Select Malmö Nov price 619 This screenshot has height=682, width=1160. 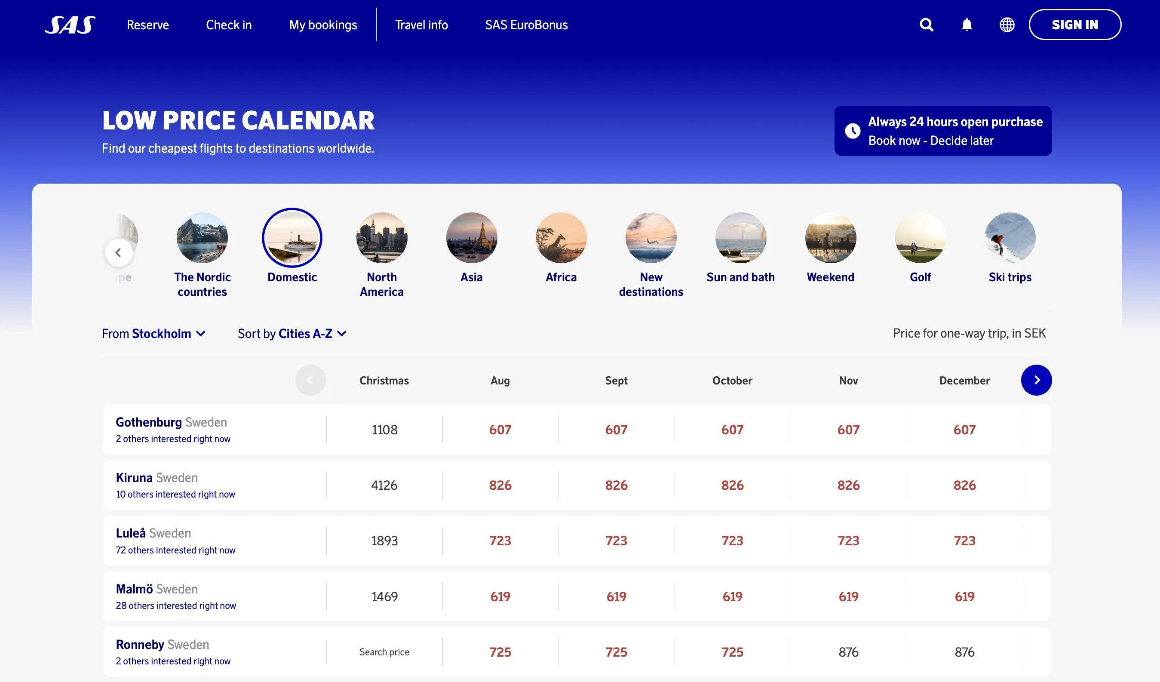click(x=848, y=596)
